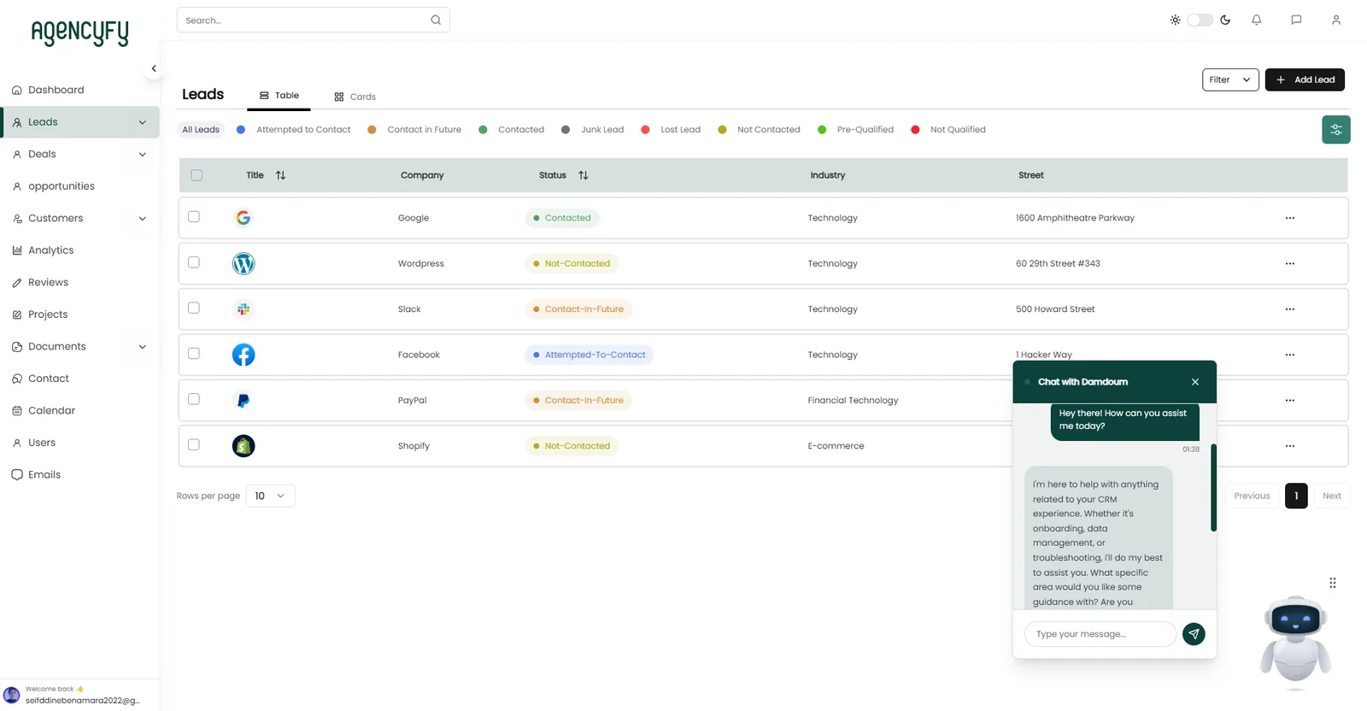Screen dimensions: 1367x711
Task: Open the notifications bell
Action: (1256, 20)
